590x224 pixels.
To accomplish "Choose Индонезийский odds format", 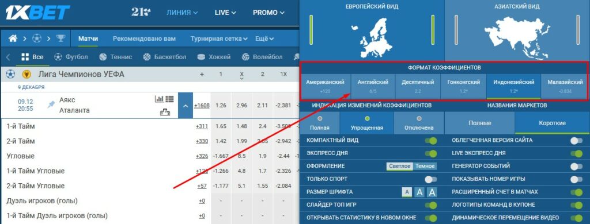I will [x=513, y=86].
